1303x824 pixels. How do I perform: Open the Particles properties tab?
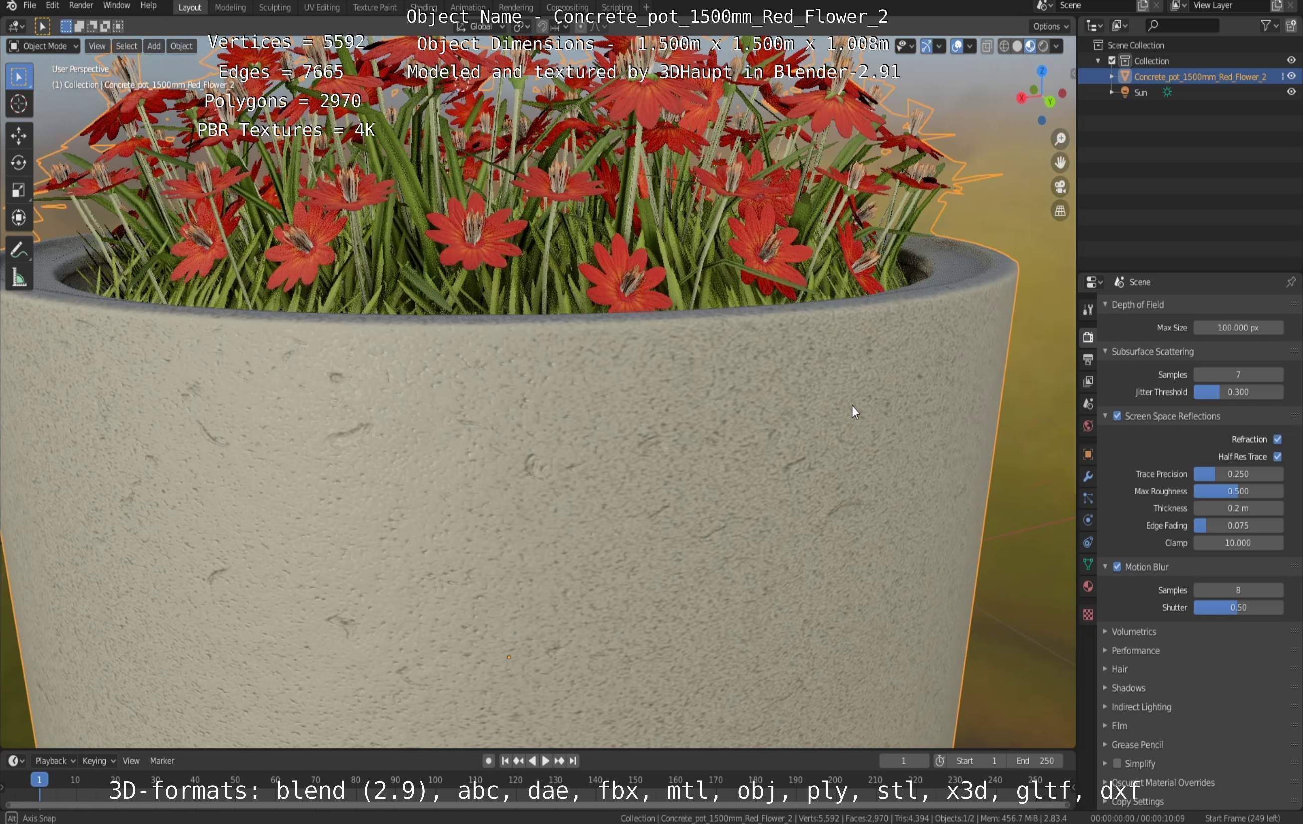coord(1088,498)
